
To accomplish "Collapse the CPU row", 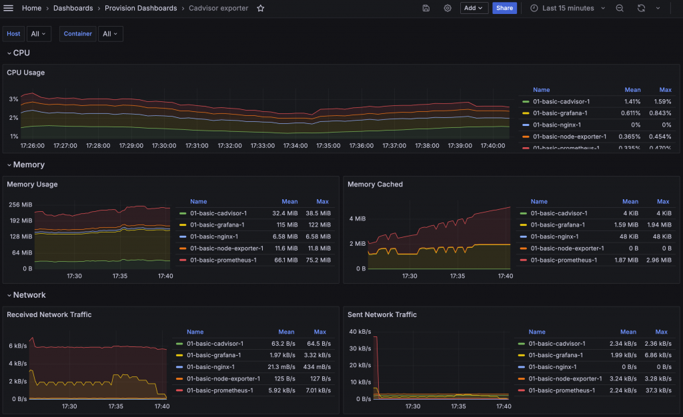I will coord(18,53).
